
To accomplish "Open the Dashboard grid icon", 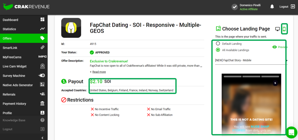I will pos(42,20).
